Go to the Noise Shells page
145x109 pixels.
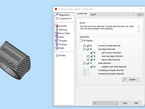pyautogui.click(x=64, y=33)
